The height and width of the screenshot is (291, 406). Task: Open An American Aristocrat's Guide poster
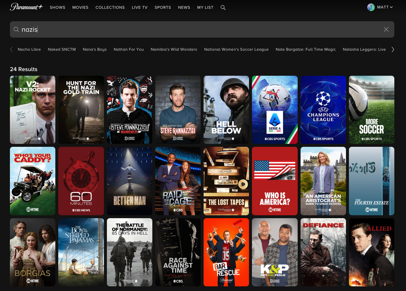tap(323, 181)
